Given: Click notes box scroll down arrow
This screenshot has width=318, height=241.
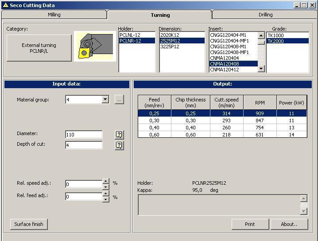Looking at the screenshot, I should click(303, 211).
